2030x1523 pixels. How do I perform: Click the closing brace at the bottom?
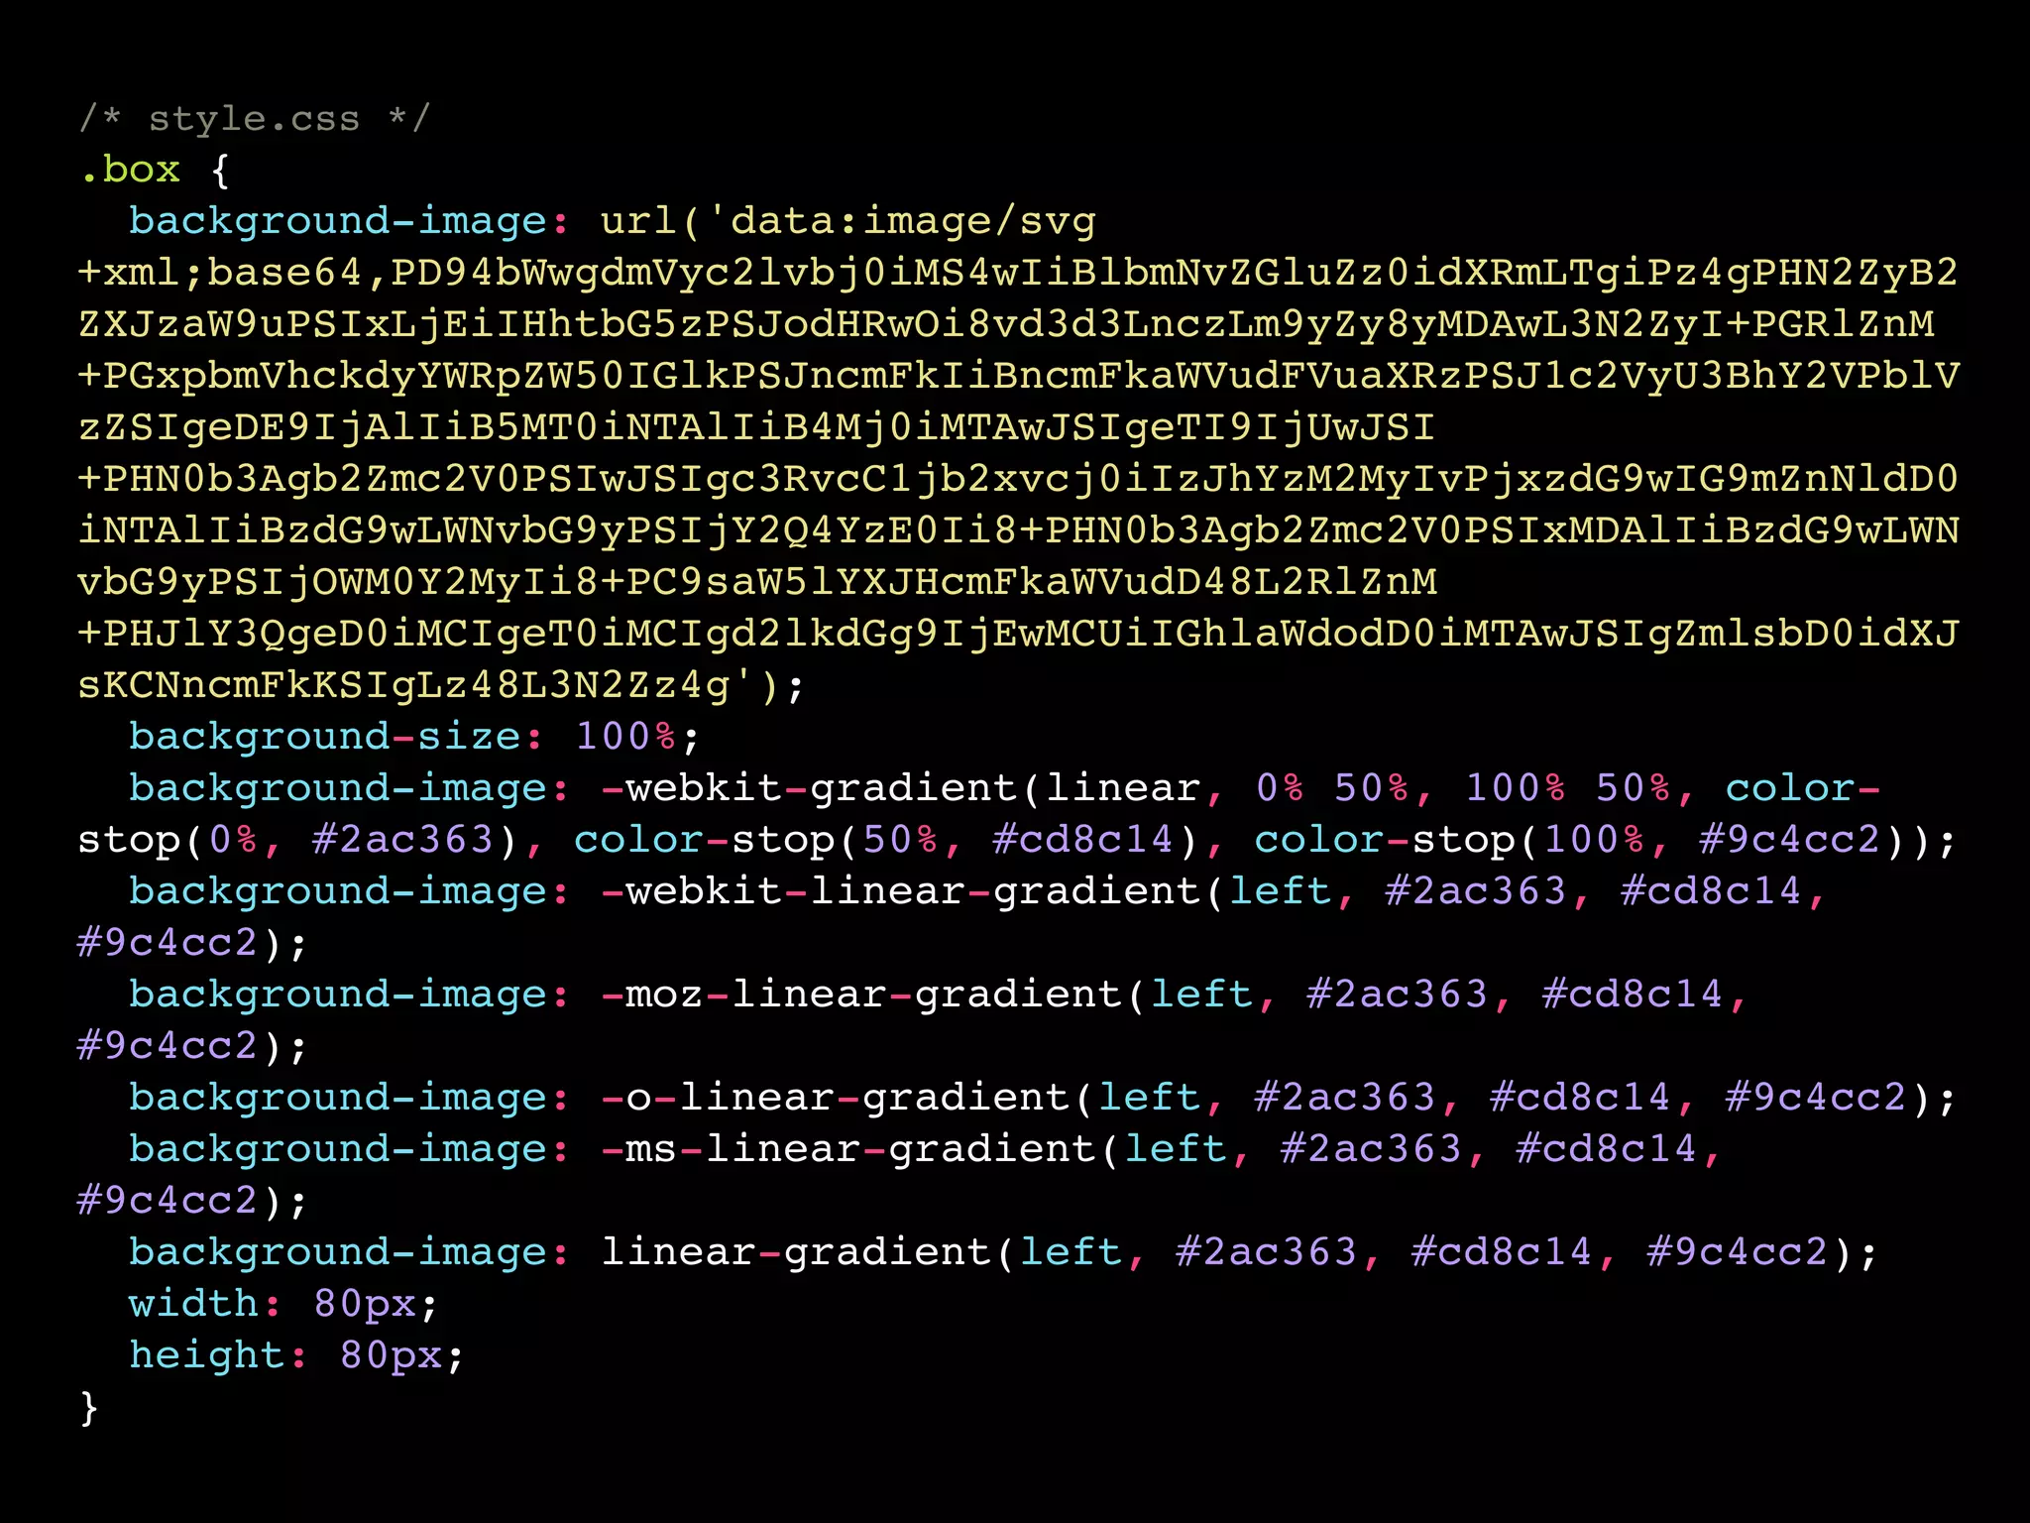click(89, 1407)
